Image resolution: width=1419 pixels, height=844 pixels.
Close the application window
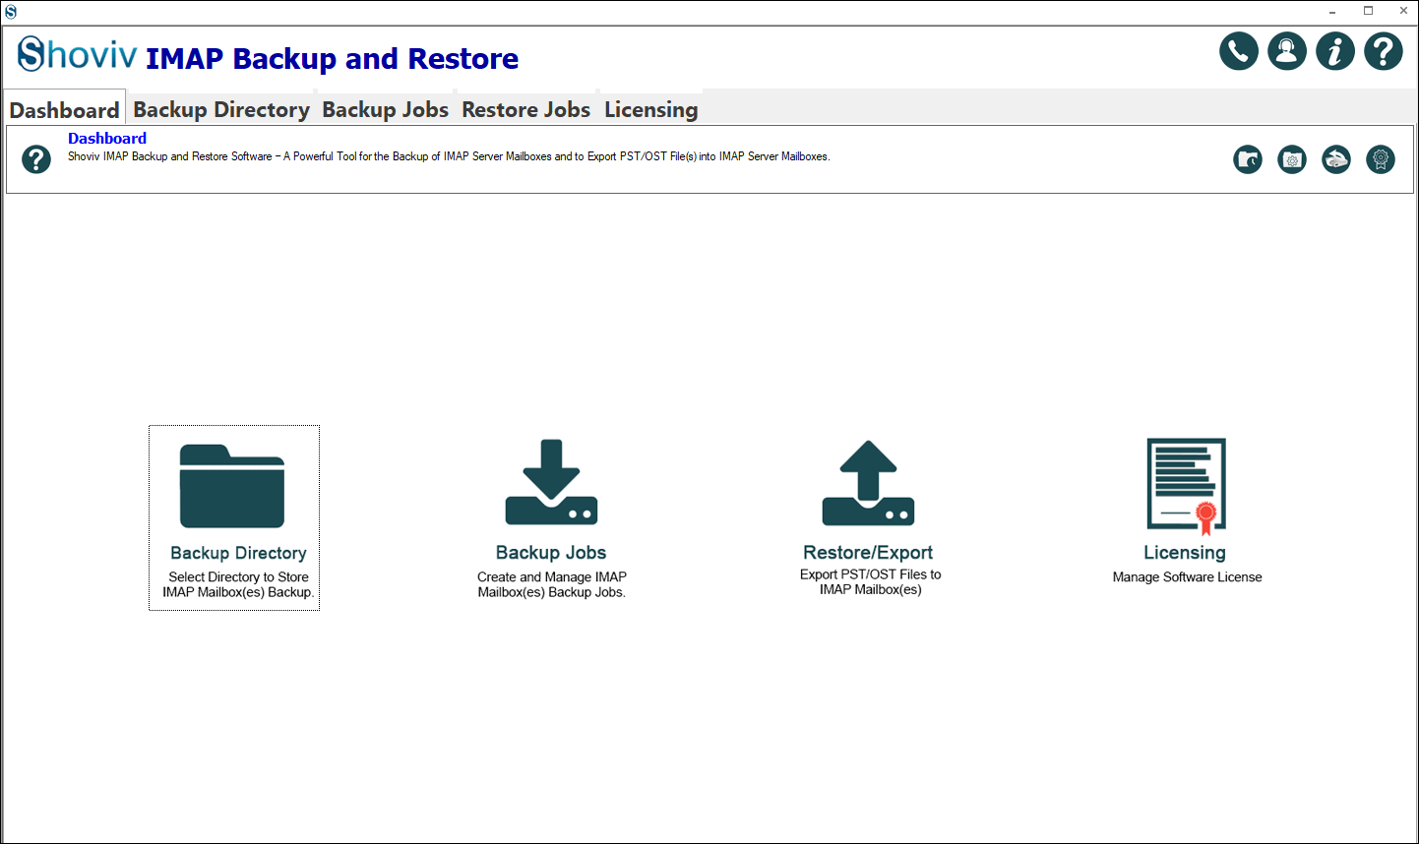[x=1403, y=12]
